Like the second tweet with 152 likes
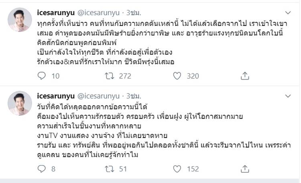Screen dimensions: 301x183 (x=177, y=169)
